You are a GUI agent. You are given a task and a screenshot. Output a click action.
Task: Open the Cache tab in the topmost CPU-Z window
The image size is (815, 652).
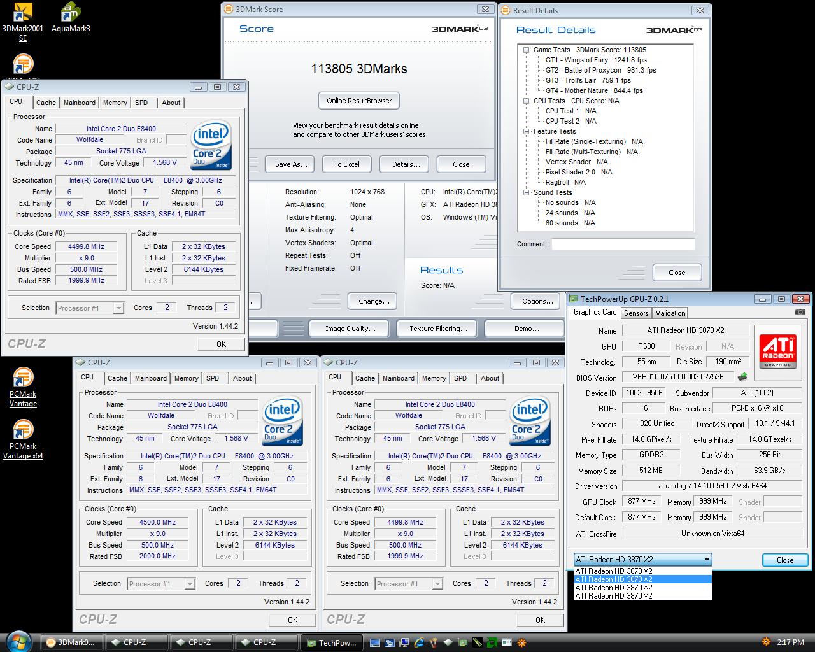point(46,103)
